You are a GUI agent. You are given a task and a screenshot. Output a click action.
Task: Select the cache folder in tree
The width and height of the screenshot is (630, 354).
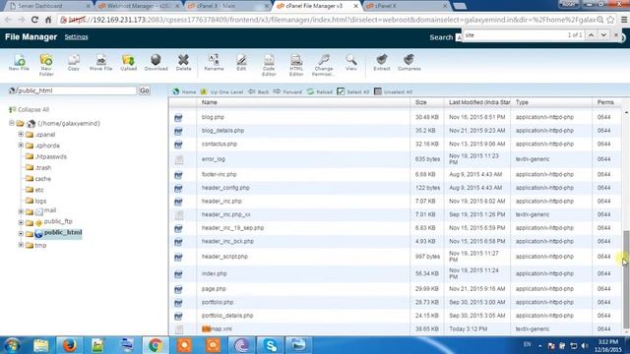click(38, 179)
